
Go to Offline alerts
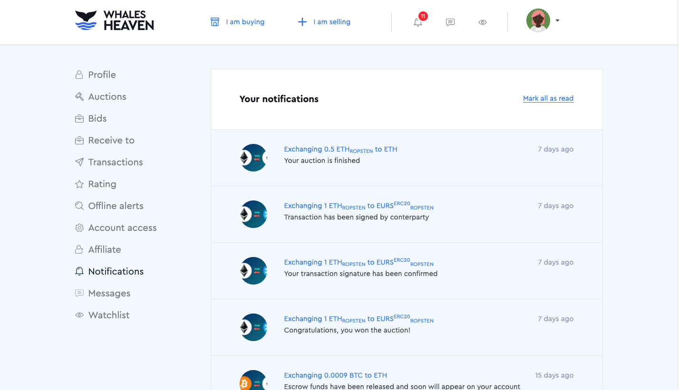coord(116,206)
